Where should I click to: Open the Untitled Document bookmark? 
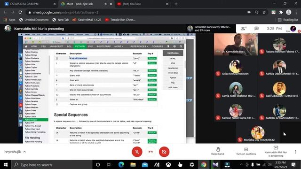(x=34, y=20)
